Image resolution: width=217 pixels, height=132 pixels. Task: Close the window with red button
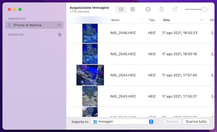point(9,9)
